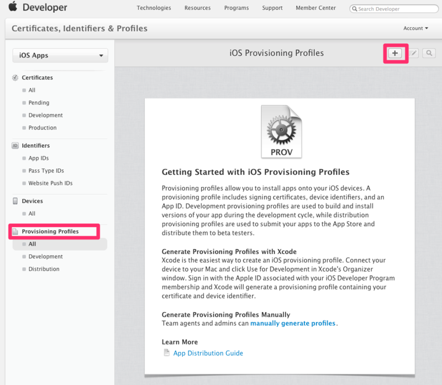Click the iOS Provisioning Profiles title

tap(277, 53)
